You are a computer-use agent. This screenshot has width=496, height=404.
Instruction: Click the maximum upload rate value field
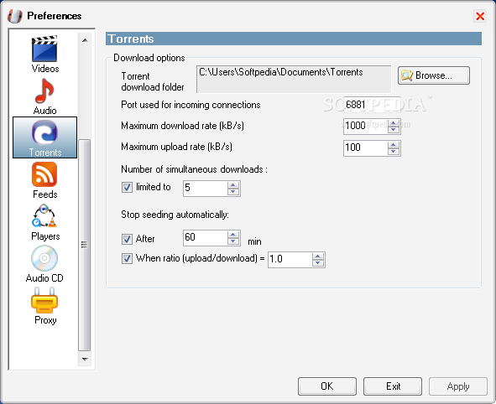[x=366, y=148]
